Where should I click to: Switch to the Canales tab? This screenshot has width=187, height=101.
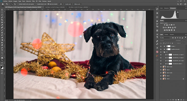click(166, 35)
